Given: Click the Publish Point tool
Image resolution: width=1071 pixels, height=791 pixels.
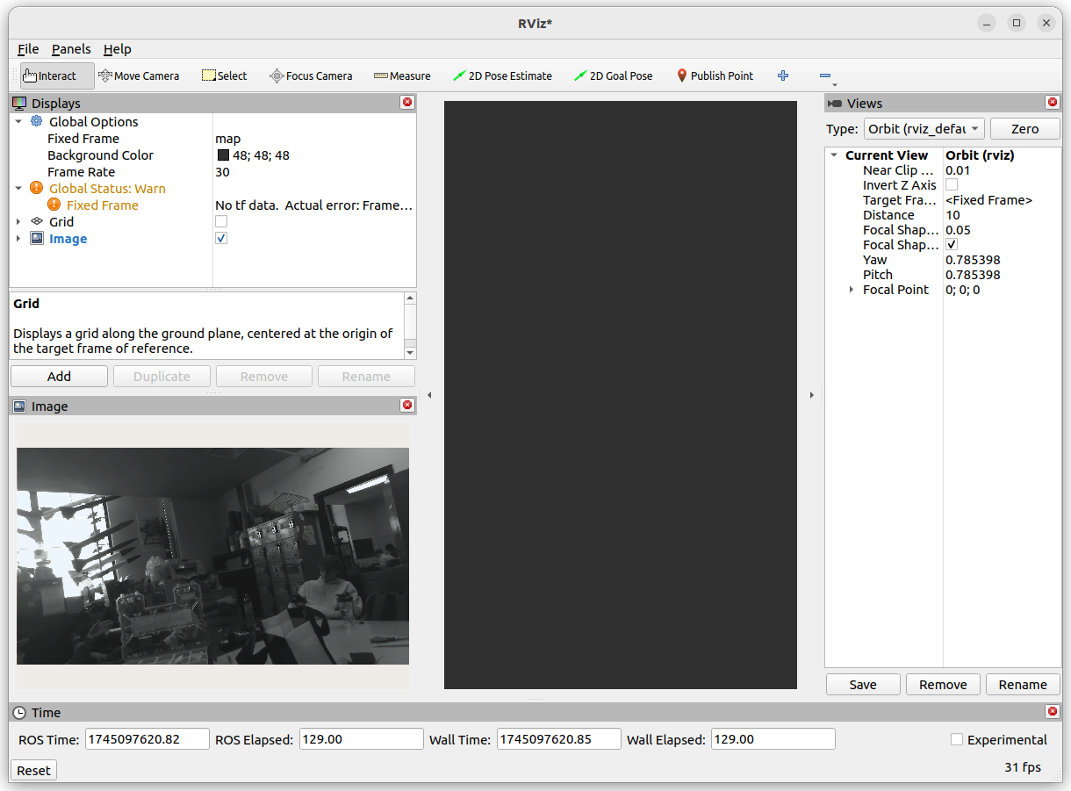Looking at the screenshot, I should click(x=715, y=76).
